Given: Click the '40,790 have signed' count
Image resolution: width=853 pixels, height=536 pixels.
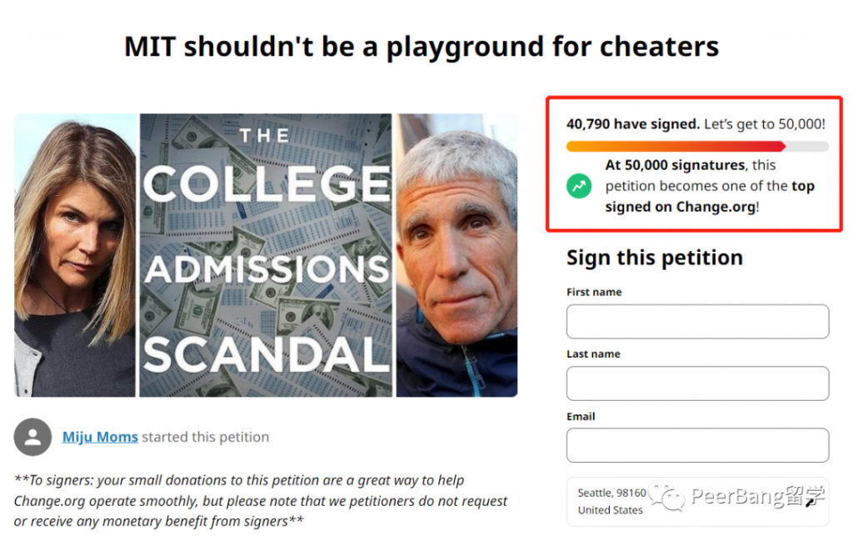Looking at the screenshot, I should point(633,124).
